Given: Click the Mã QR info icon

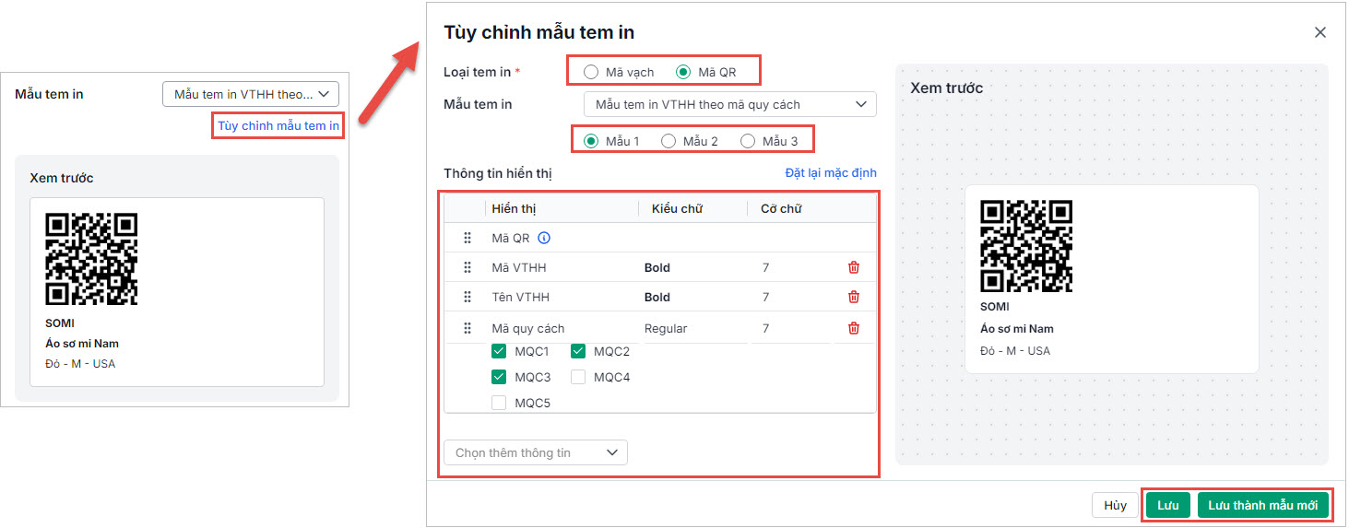Looking at the screenshot, I should tap(544, 238).
